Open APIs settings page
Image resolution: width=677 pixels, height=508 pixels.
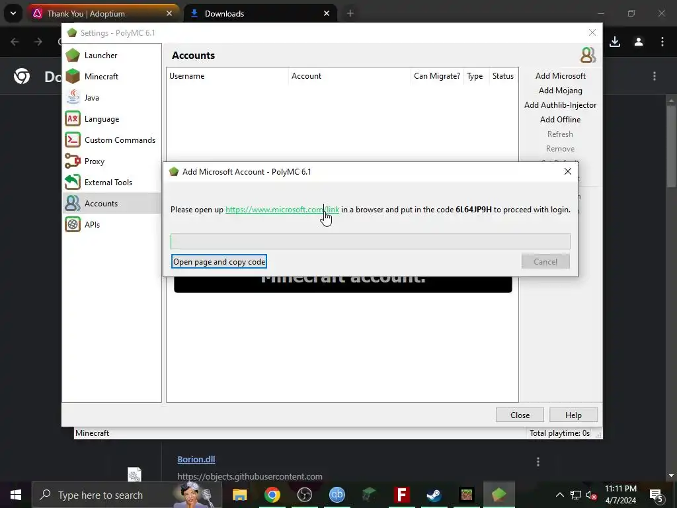click(112, 225)
